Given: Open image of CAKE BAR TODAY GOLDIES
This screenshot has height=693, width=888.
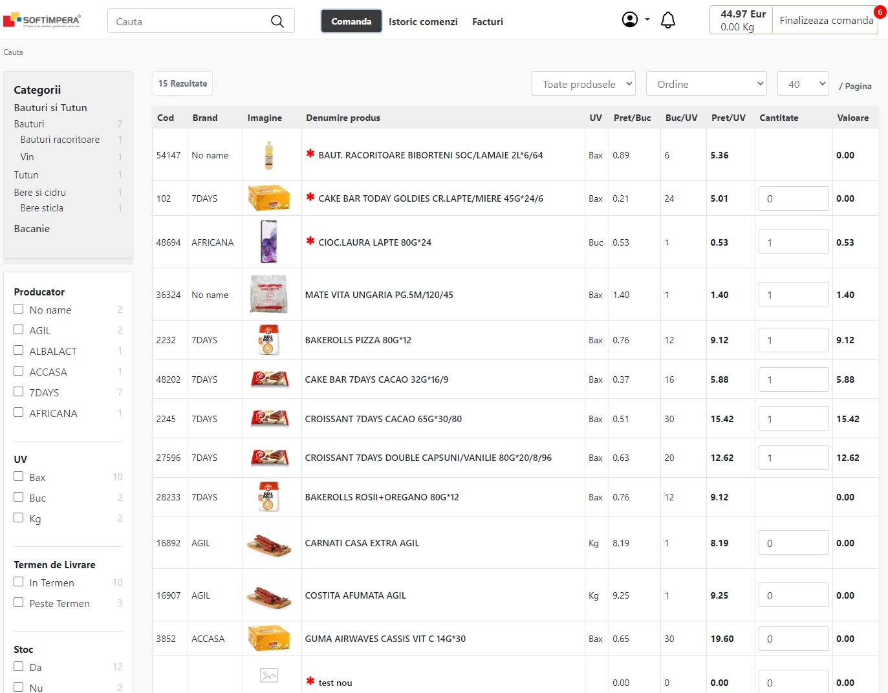Looking at the screenshot, I should (268, 198).
